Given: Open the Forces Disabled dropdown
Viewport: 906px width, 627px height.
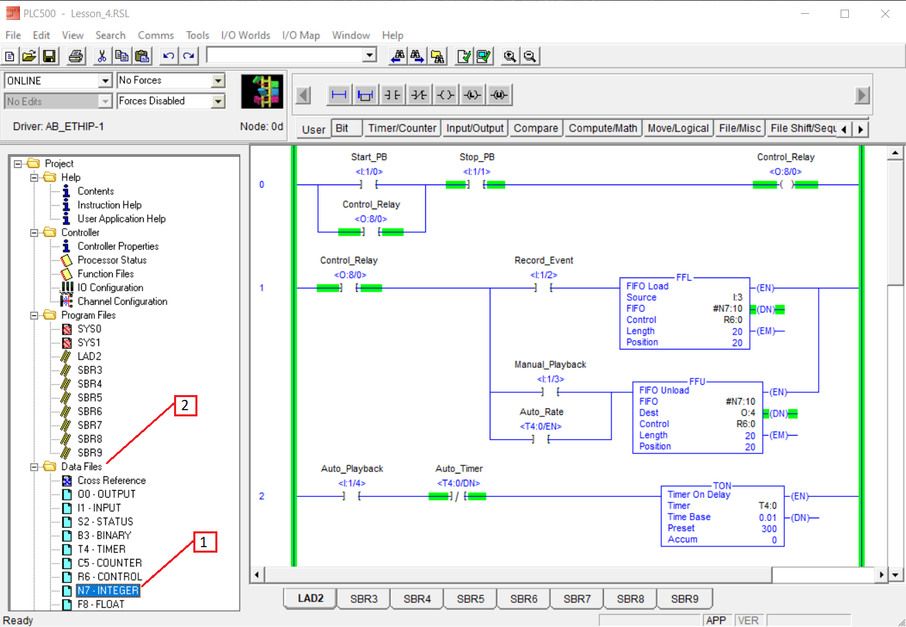Looking at the screenshot, I should [x=218, y=101].
